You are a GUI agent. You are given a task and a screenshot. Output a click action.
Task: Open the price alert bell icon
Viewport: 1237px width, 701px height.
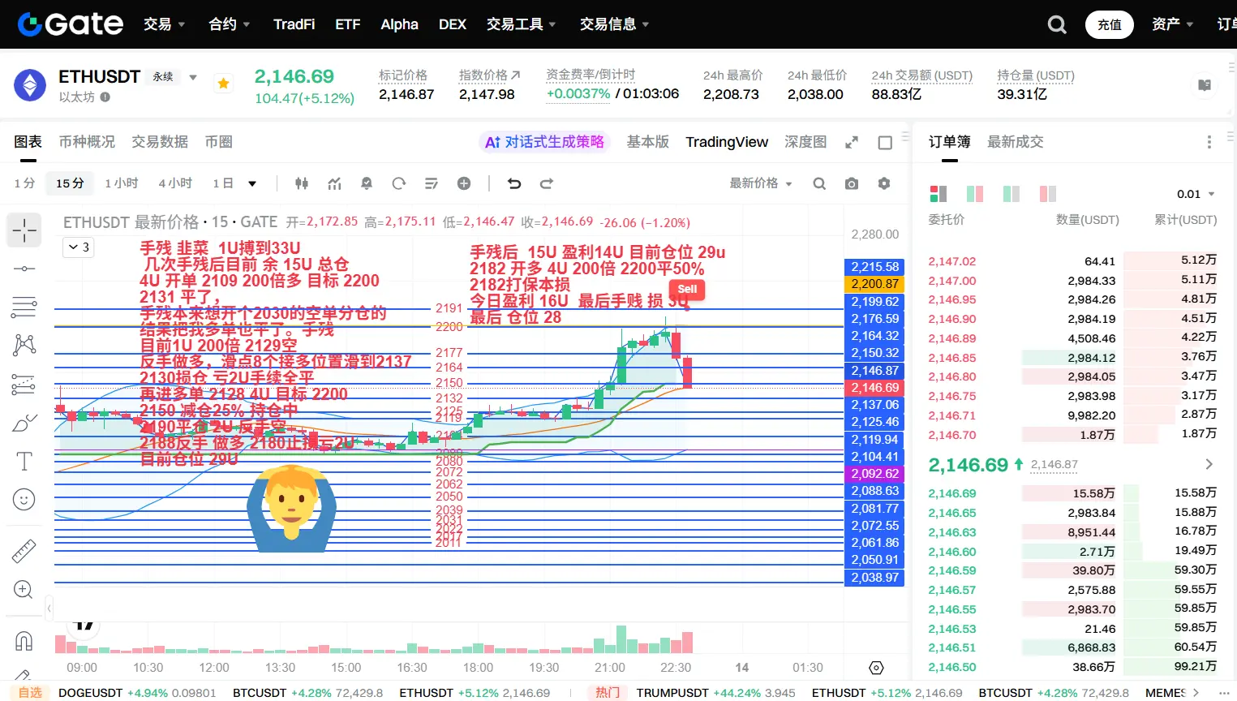pos(367,183)
